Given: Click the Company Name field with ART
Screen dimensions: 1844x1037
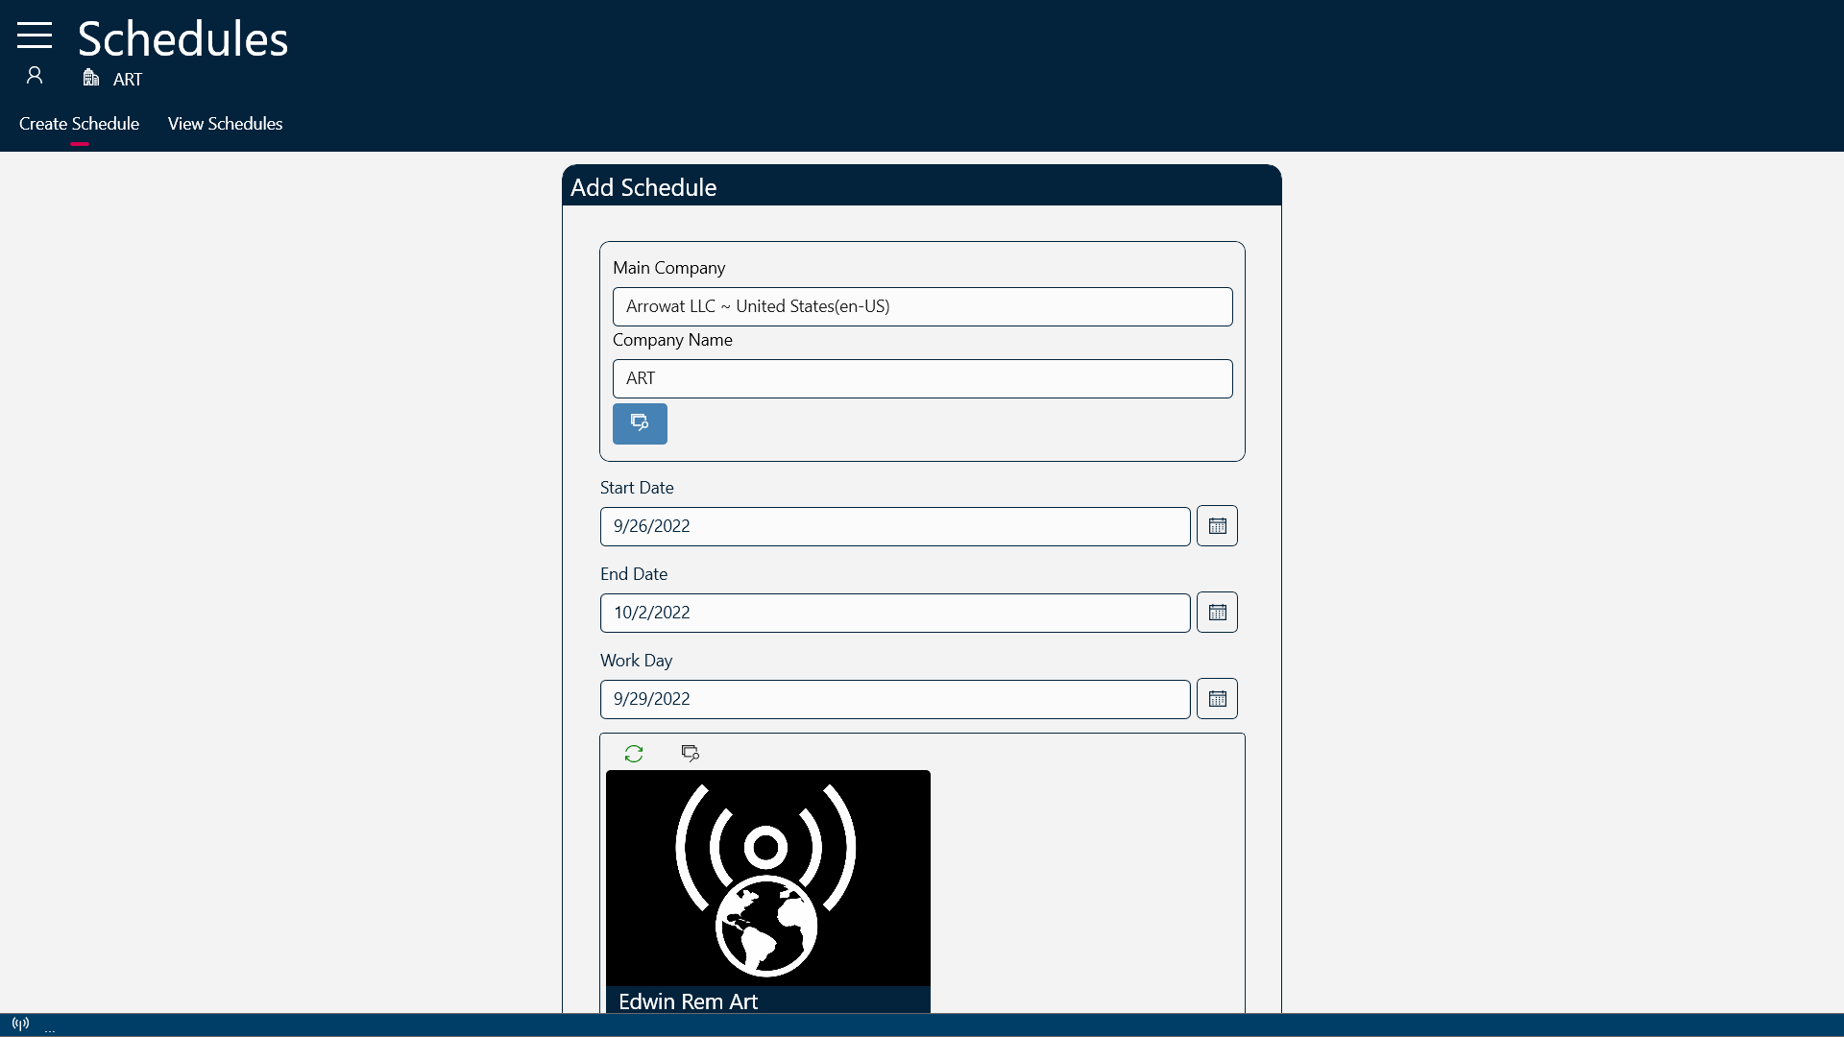Looking at the screenshot, I should pos(922,379).
